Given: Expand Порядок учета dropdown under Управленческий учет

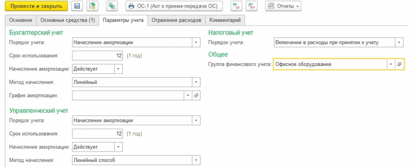Looking at the screenshot, I should 196,121.
